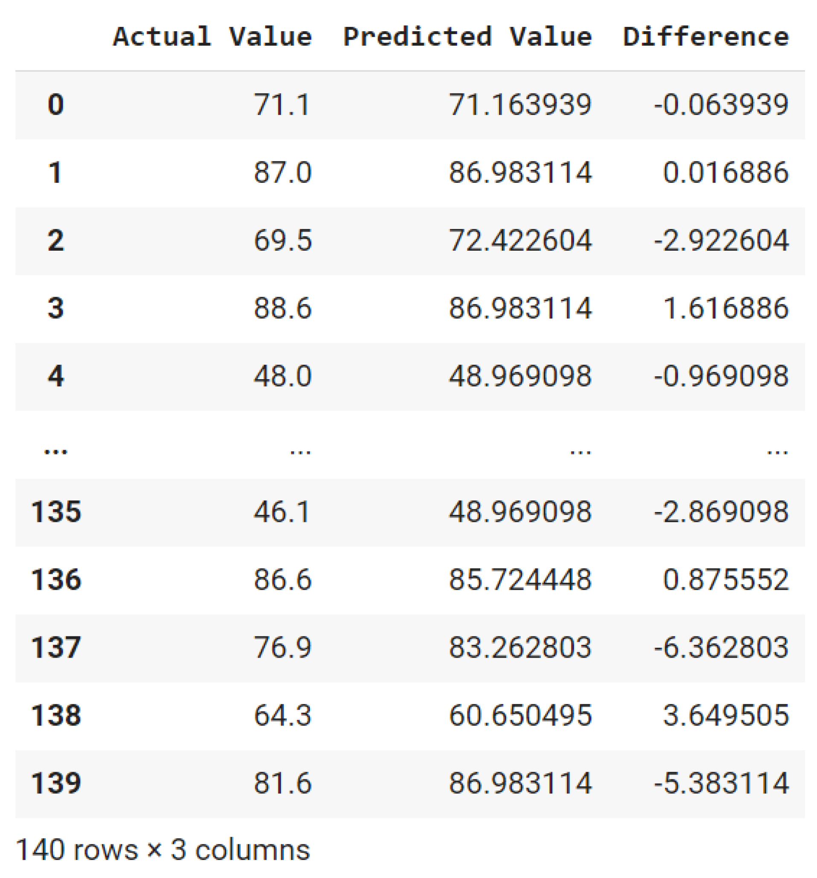Click the difference cell -6.362803
This screenshot has width=817, height=878.
tap(721, 648)
